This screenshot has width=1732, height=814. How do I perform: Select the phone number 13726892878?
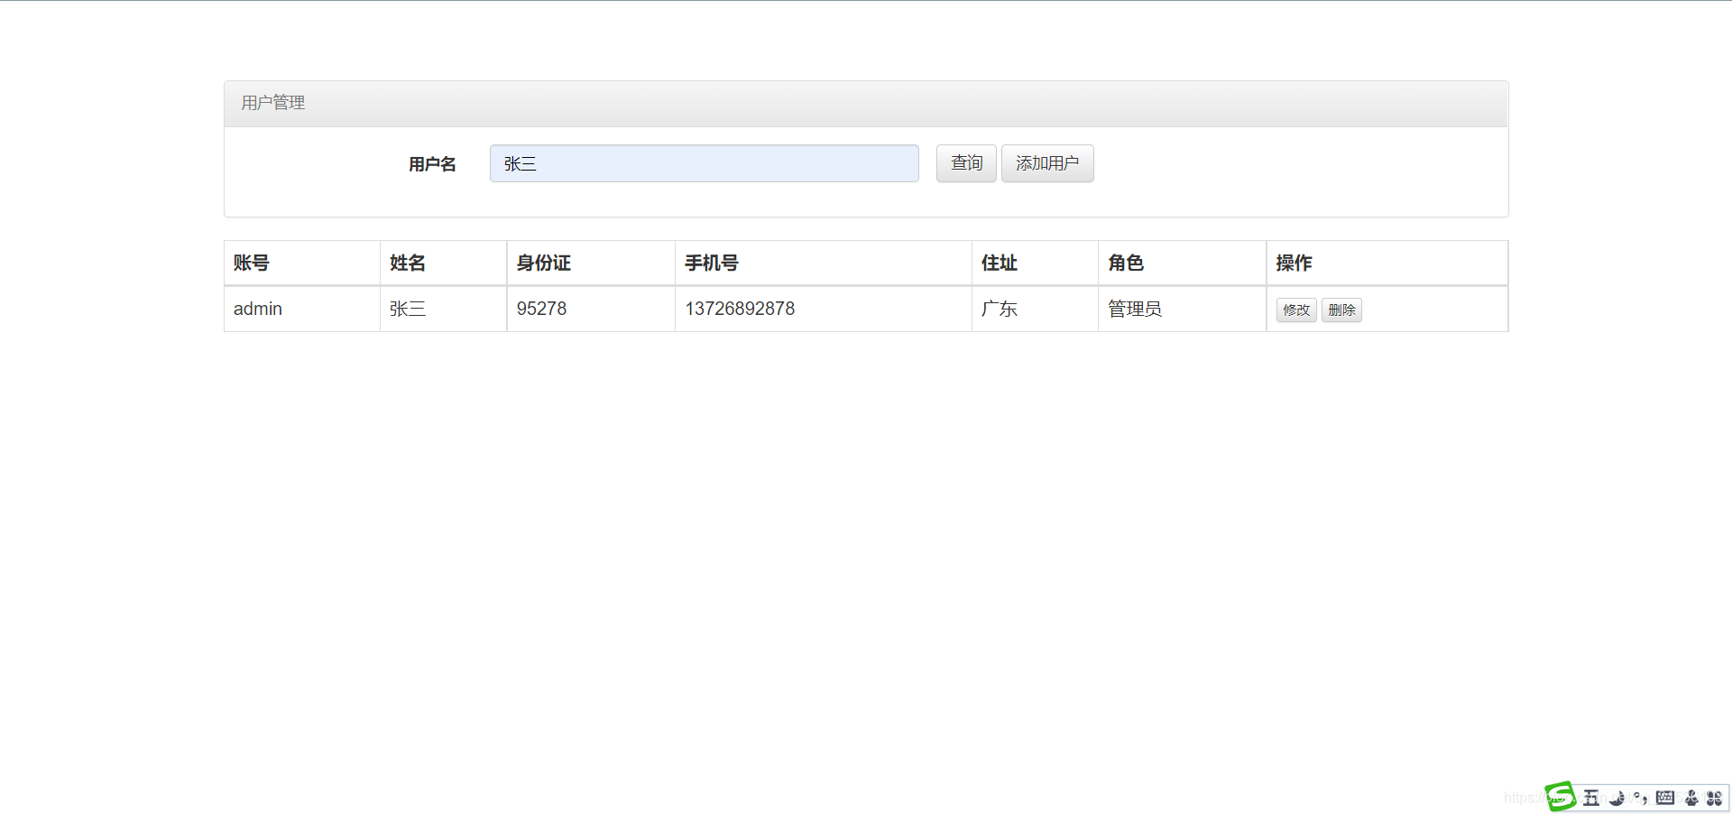pyautogui.click(x=740, y=309)
